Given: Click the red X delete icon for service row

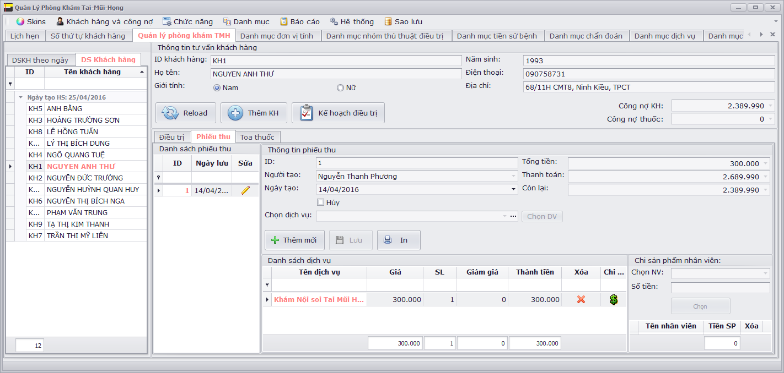Looking at the screenshot, I should click(581, 300).
